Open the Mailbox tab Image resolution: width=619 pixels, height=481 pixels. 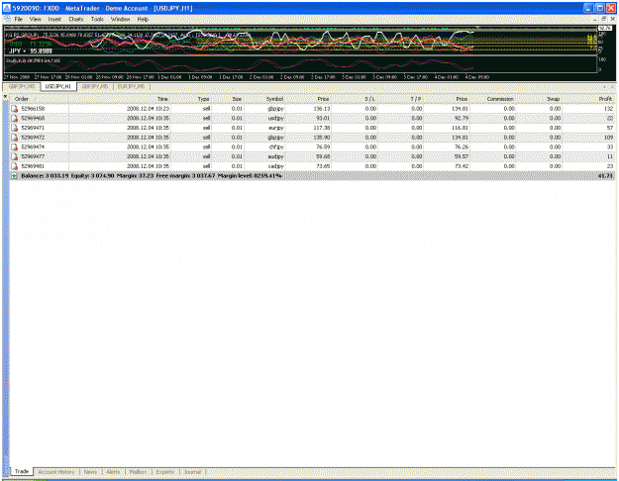point(138,471)
